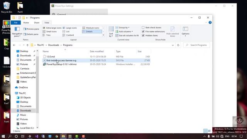Open the Windows Start menu
This screenshot has height=139, width=247.
(x=3, y=136)
